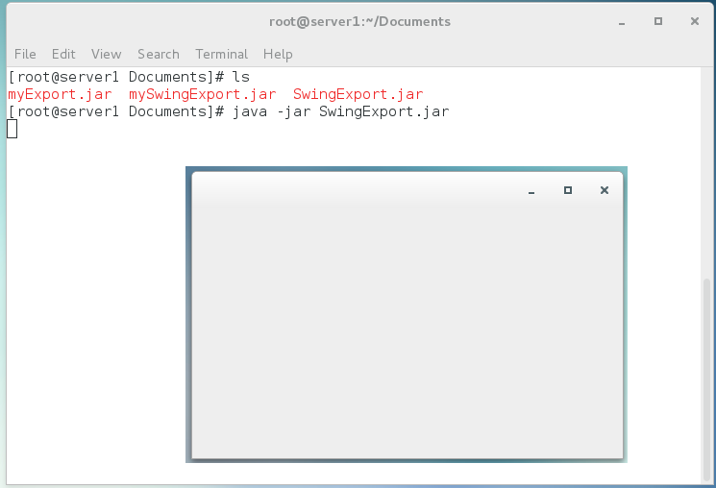Click the myExport.jar file name
This screenshot has height=488, width=716.
point(60,94)
